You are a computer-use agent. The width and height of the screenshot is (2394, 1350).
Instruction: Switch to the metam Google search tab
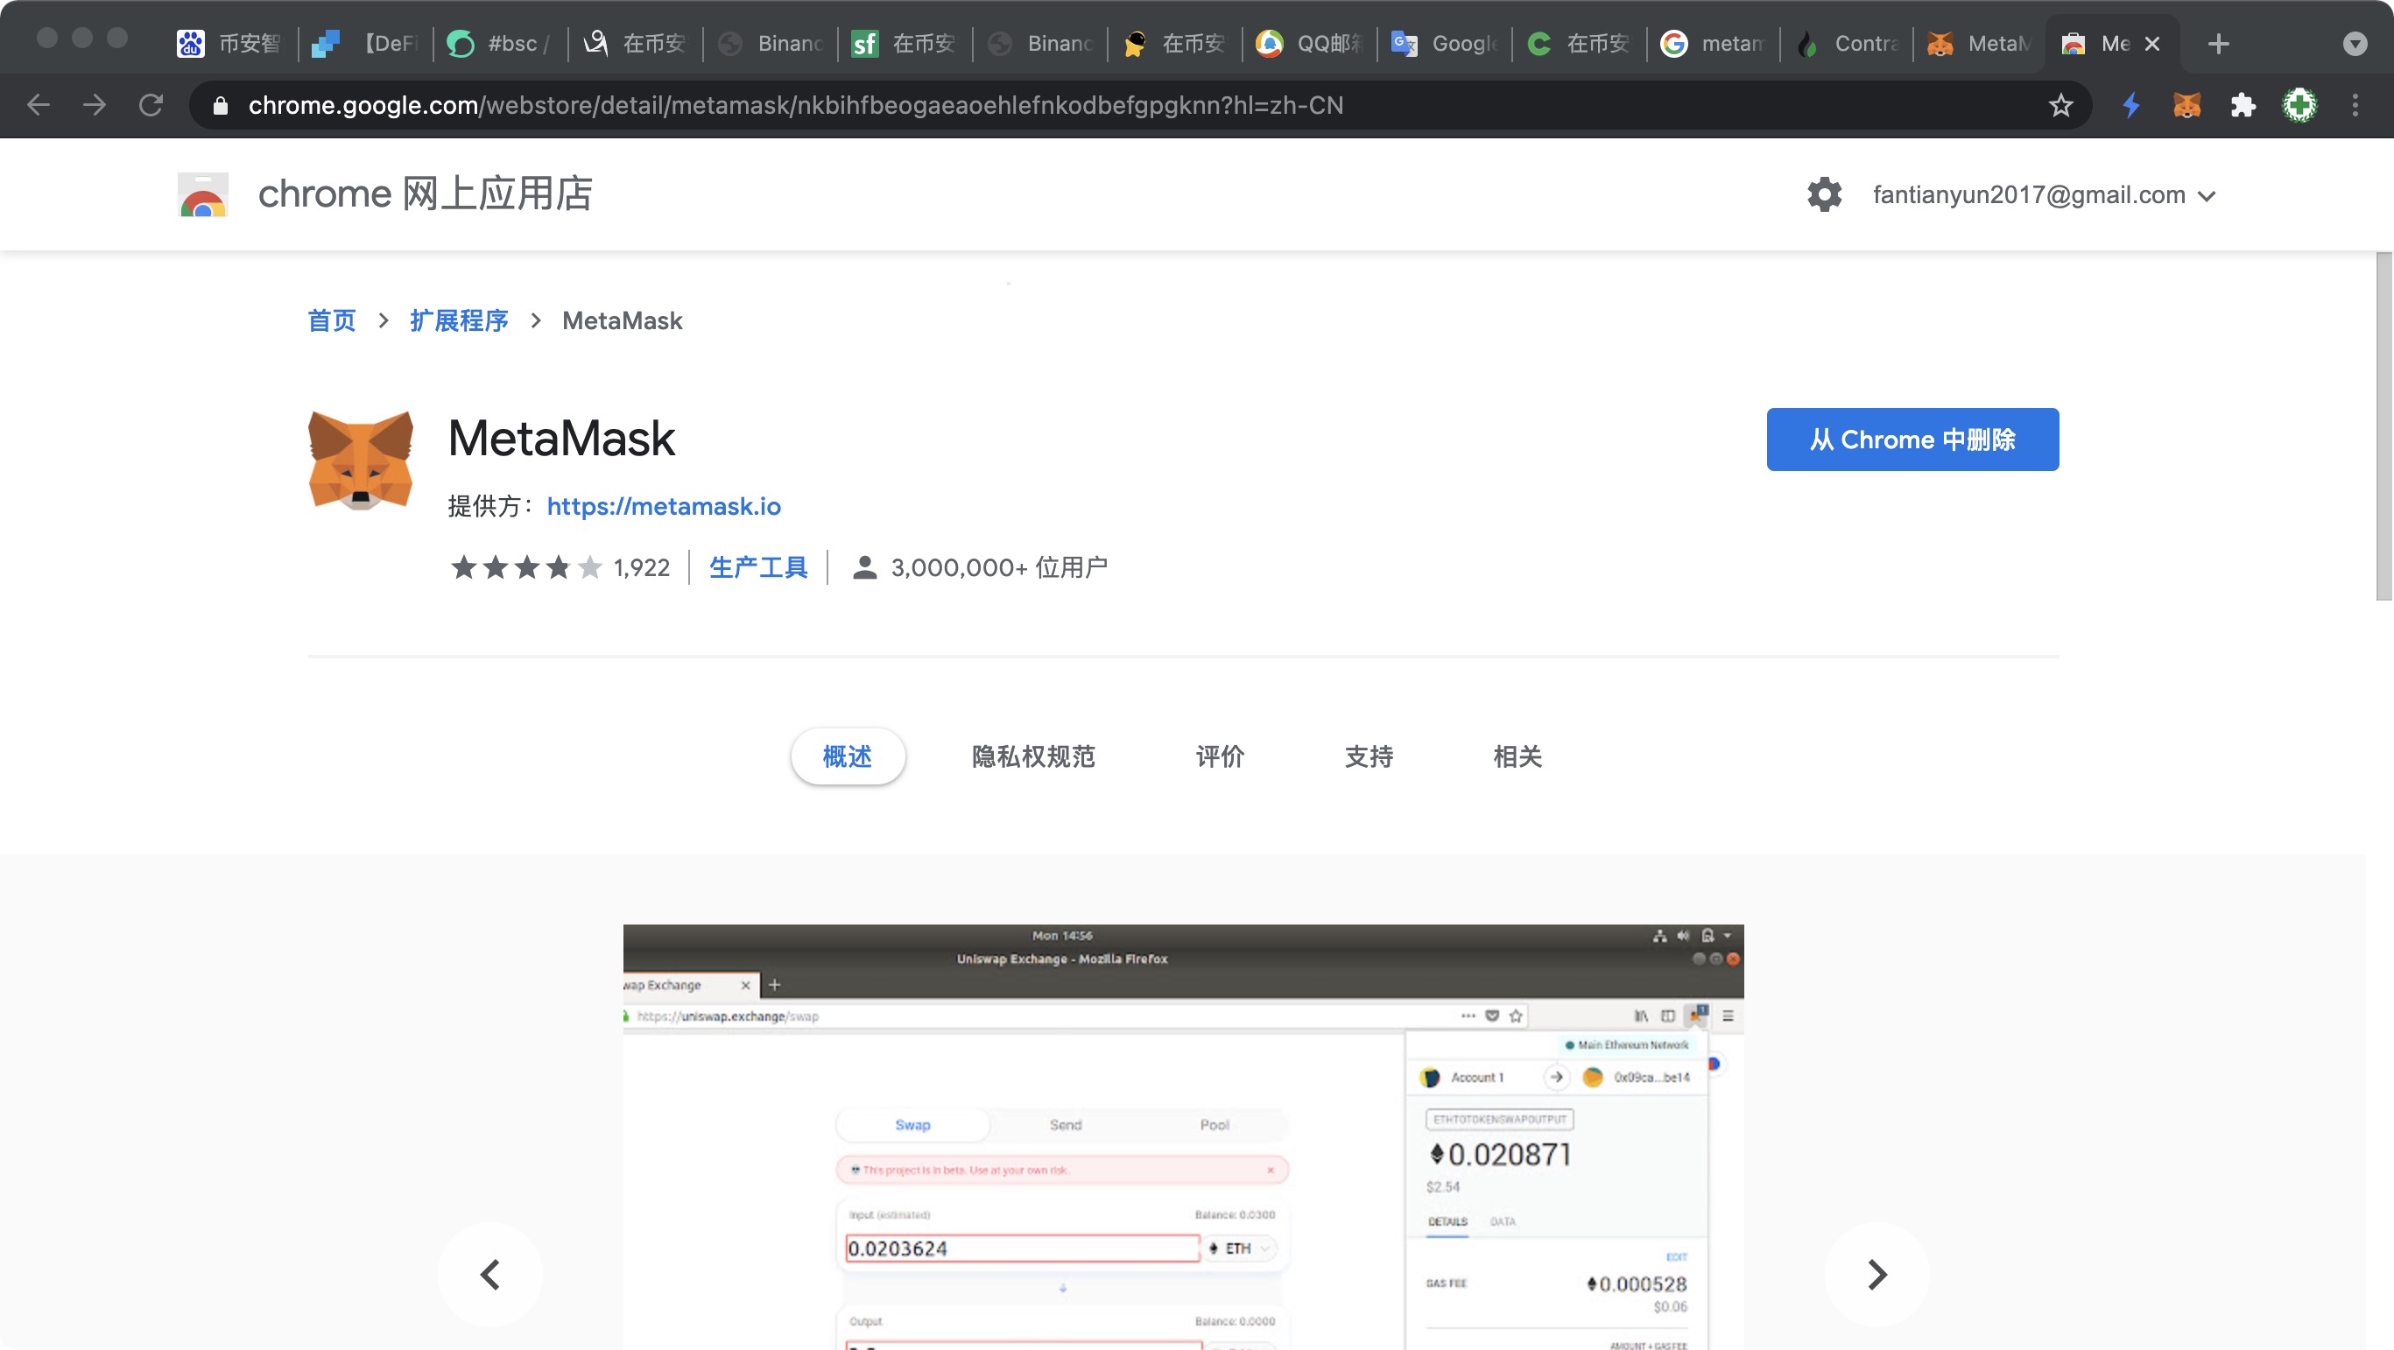point(1714,44)
